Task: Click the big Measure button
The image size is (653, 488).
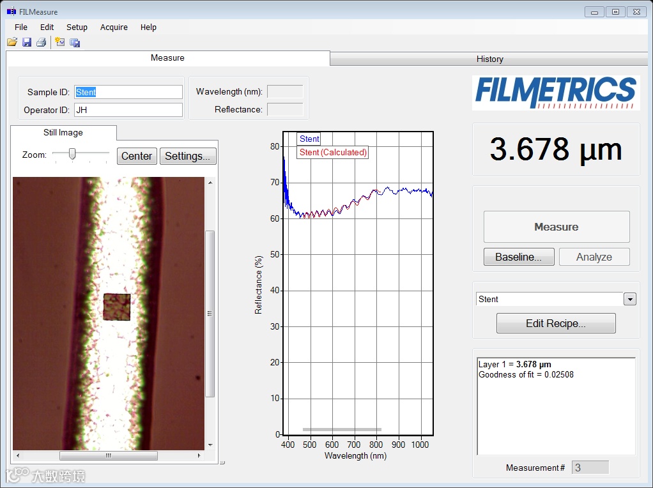Action: click(x=557, y=227)
